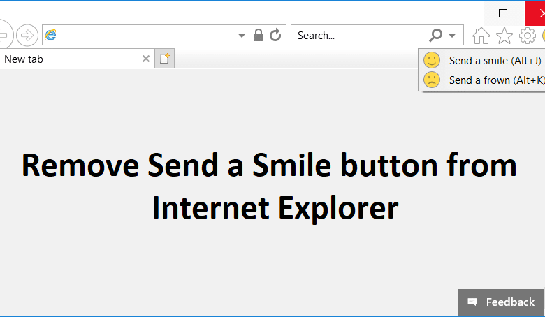The image size is (545, 317).
Task: Select the New tab tab
Action: (76, 59)
